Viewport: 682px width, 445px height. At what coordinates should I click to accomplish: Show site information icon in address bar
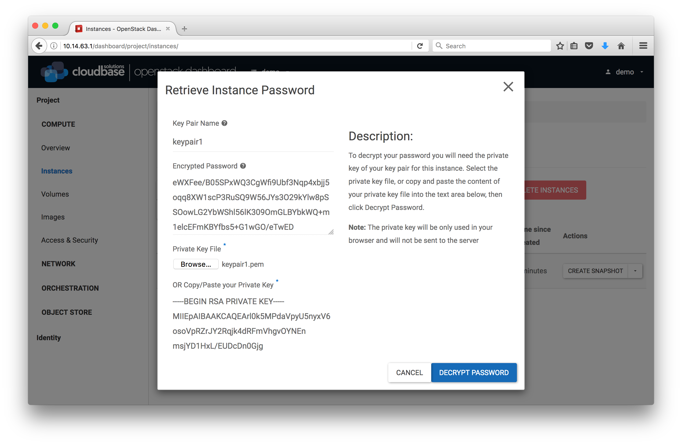[x=54, y=46]
